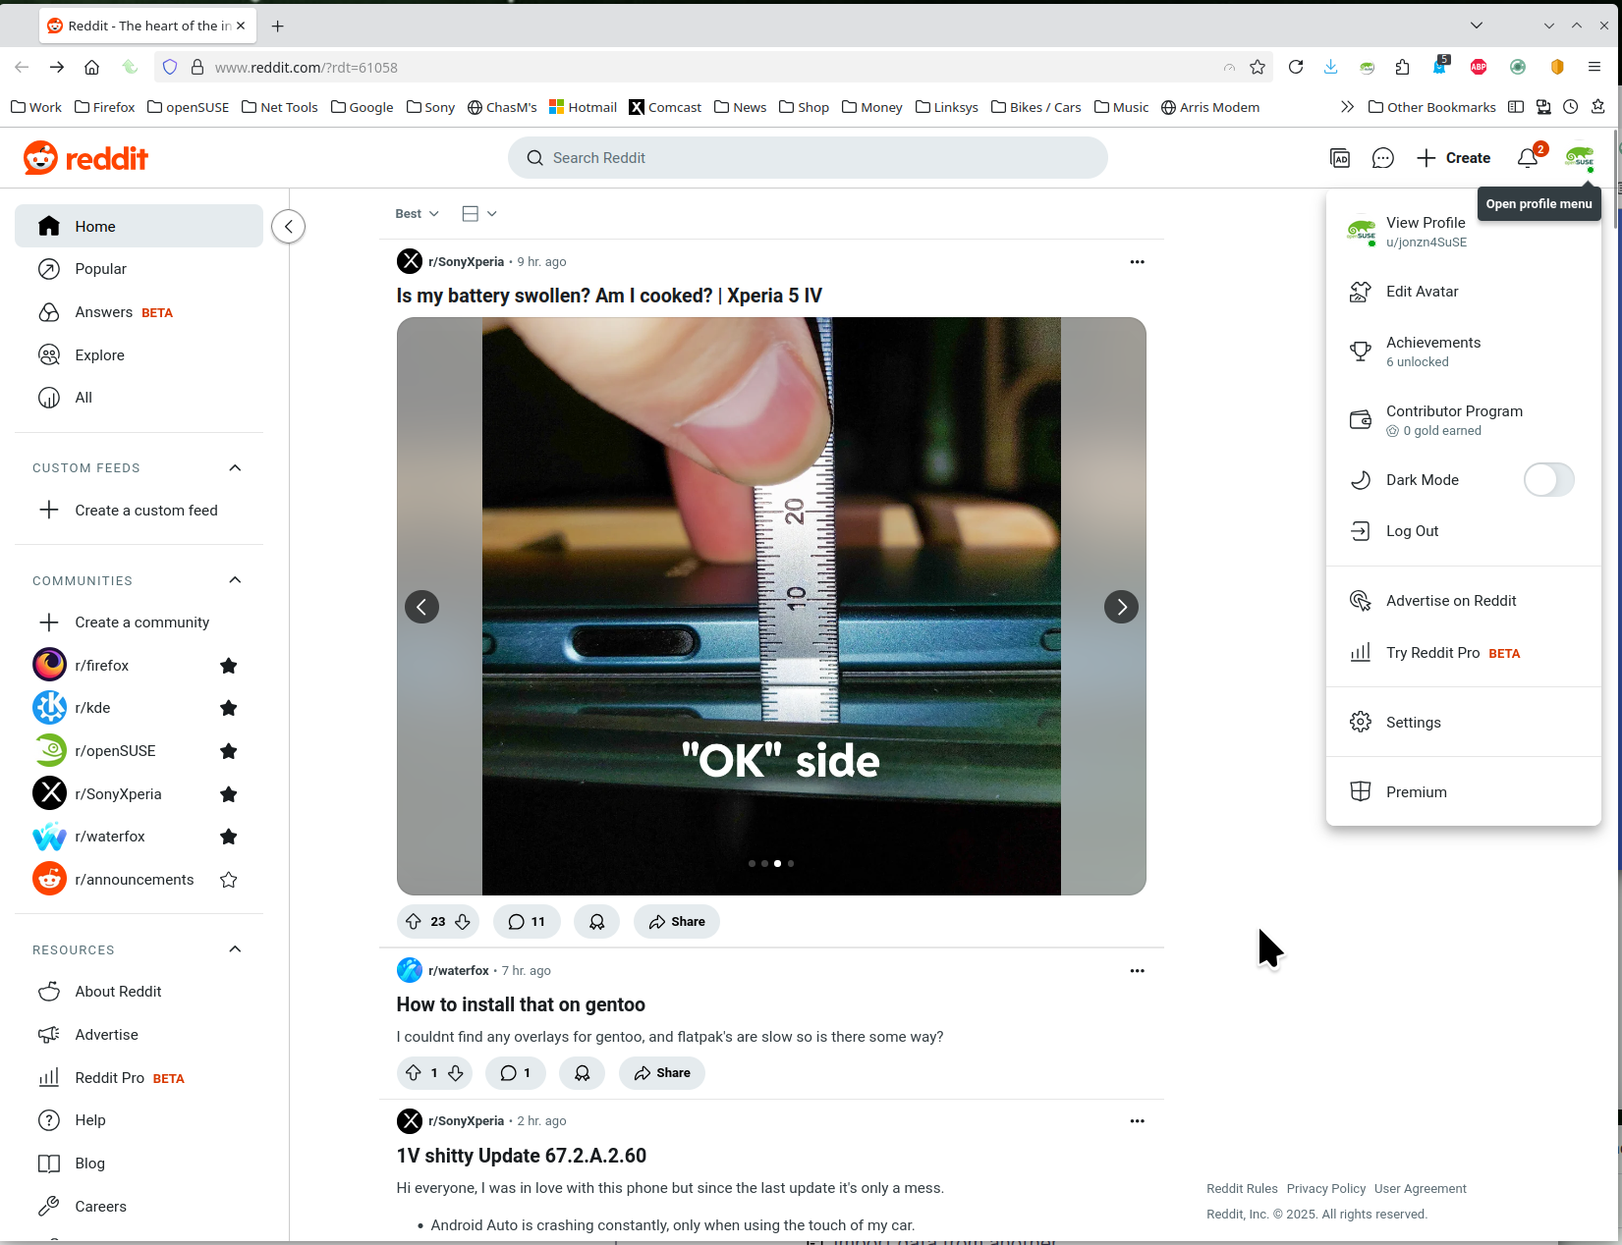
Task: Choose Log Out in profile menu
Action: [x=1464, y=531]
